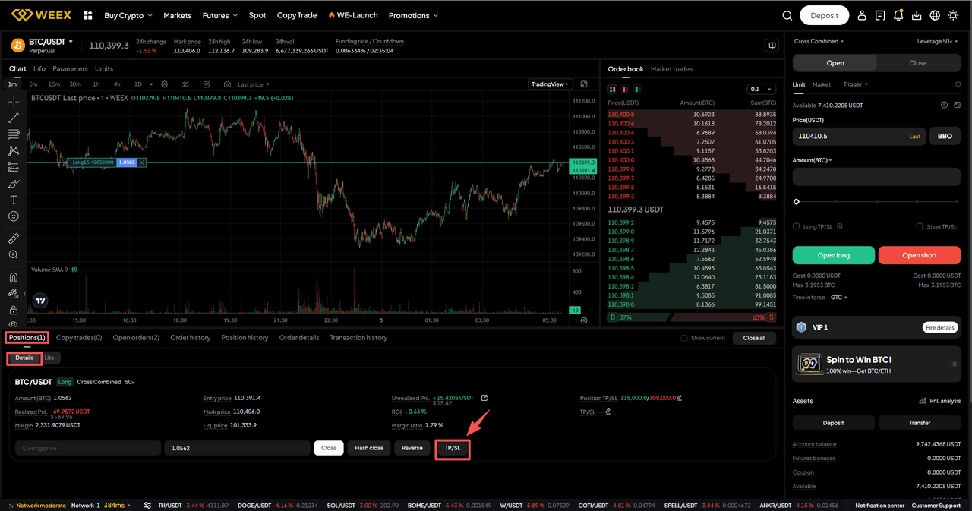Click the Flash close button
Screen dimensions: 972x511
369,448
